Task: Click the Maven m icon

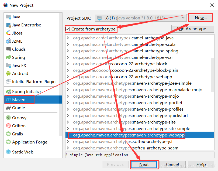Action: point(8,100)
